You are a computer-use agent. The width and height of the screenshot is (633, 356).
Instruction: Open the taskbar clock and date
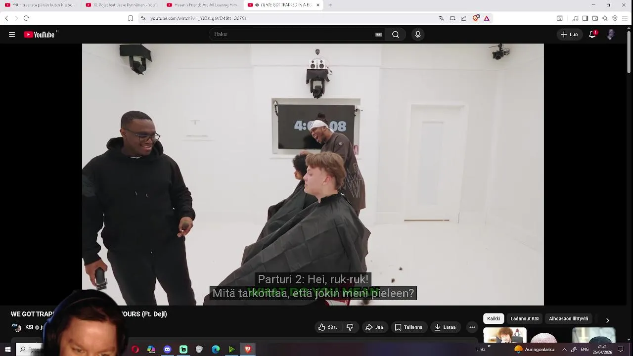click(x=602, y=350)
